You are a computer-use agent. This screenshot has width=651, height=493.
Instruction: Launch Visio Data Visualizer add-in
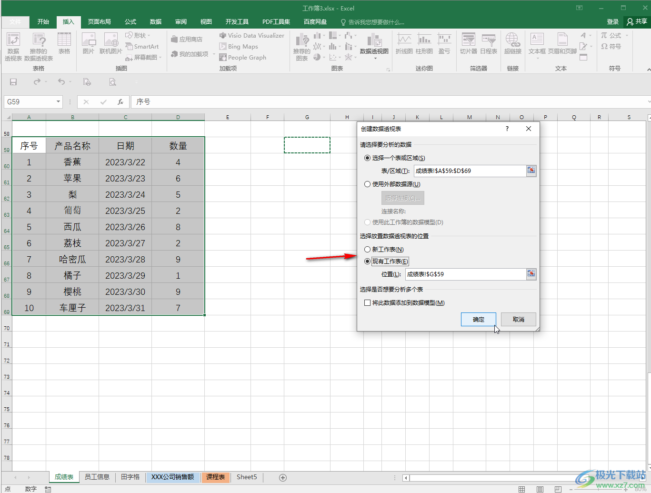[251, 35]
